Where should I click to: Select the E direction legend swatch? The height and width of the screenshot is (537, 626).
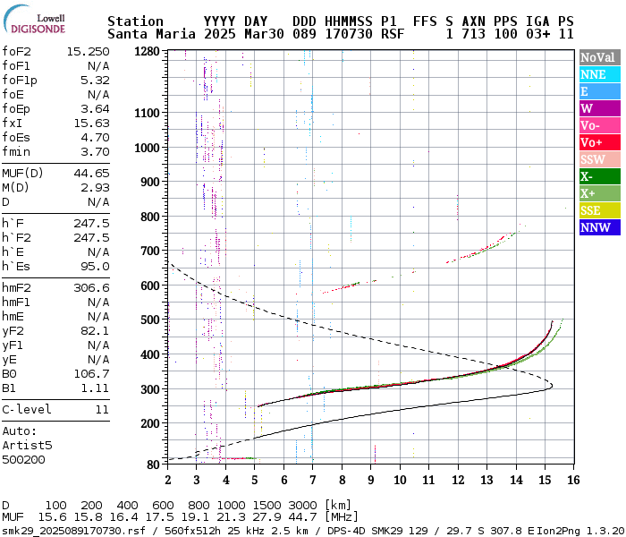click(x=600, y=91)
